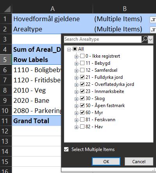Image resolution: width=156 pixels, height=173 pixels.
Task: Uncheck 30 - Skog checkbox
Action: 82,98
